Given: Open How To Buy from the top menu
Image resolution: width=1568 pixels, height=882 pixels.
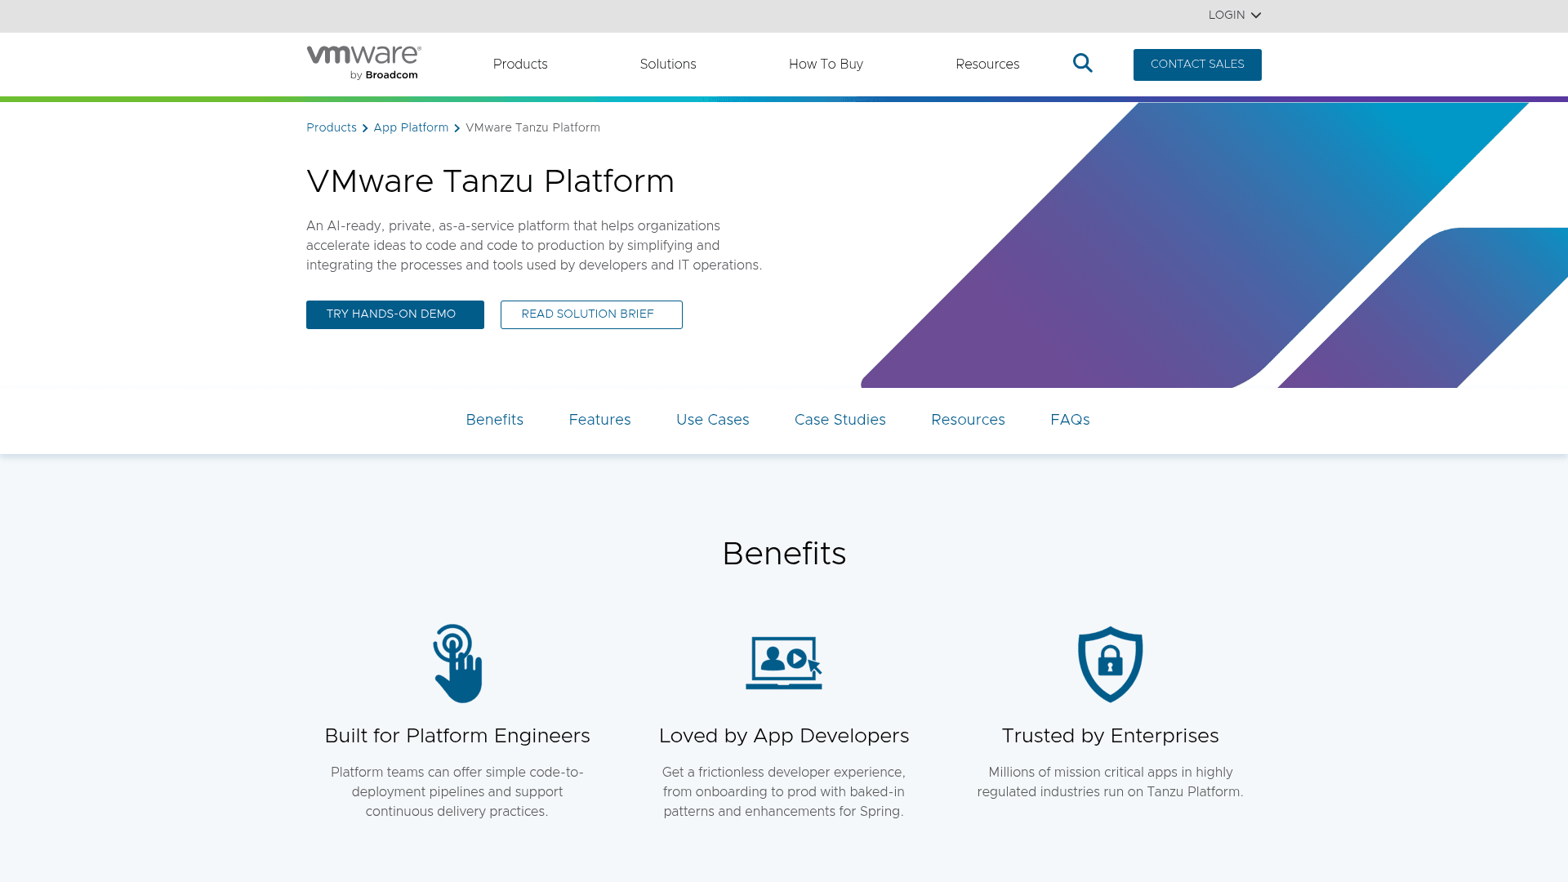Looking at the screenshot, I should click(x=826, y=65).
